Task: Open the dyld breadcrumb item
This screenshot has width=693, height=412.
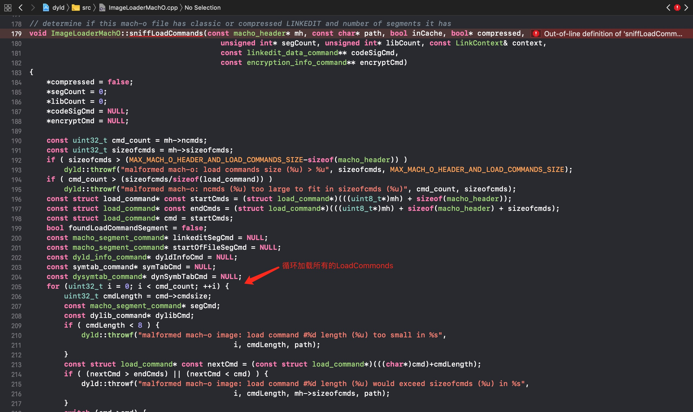Action: point(58,8)
